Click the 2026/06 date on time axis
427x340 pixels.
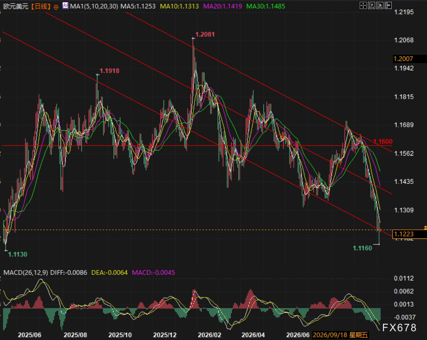tap(298, 335)
